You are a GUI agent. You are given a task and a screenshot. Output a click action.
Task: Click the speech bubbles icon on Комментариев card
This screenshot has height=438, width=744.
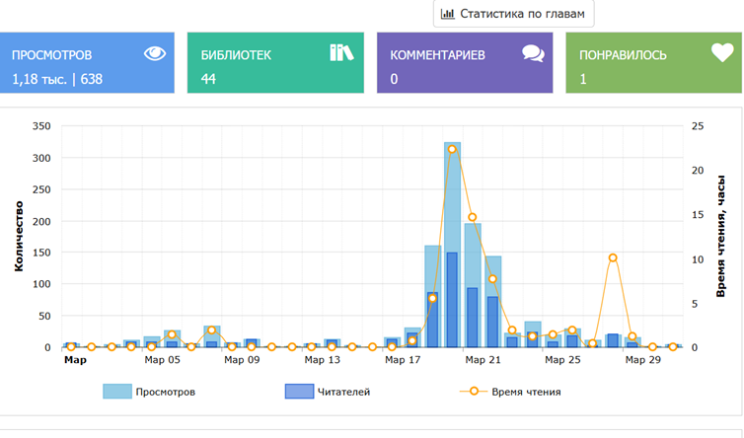point(533,54)
